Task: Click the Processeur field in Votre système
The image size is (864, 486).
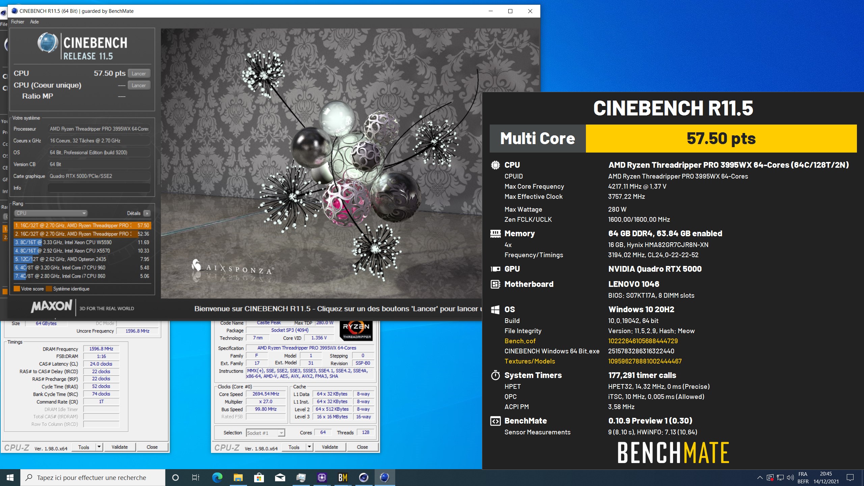Action: click(99, 129)
